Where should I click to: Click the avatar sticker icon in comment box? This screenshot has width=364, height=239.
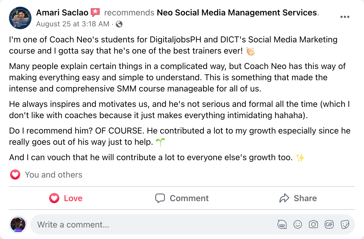click(282, 224)
